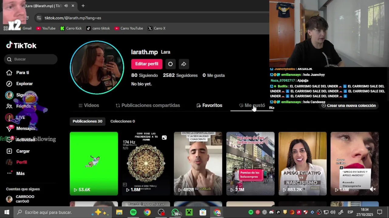Select the Colecciones 0 filter

[122, 121]
